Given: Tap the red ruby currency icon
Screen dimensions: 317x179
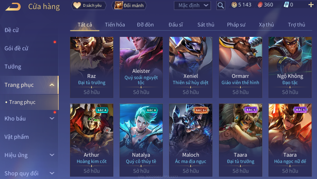Looking at the screenshot, I should click(x=260, y=5).
